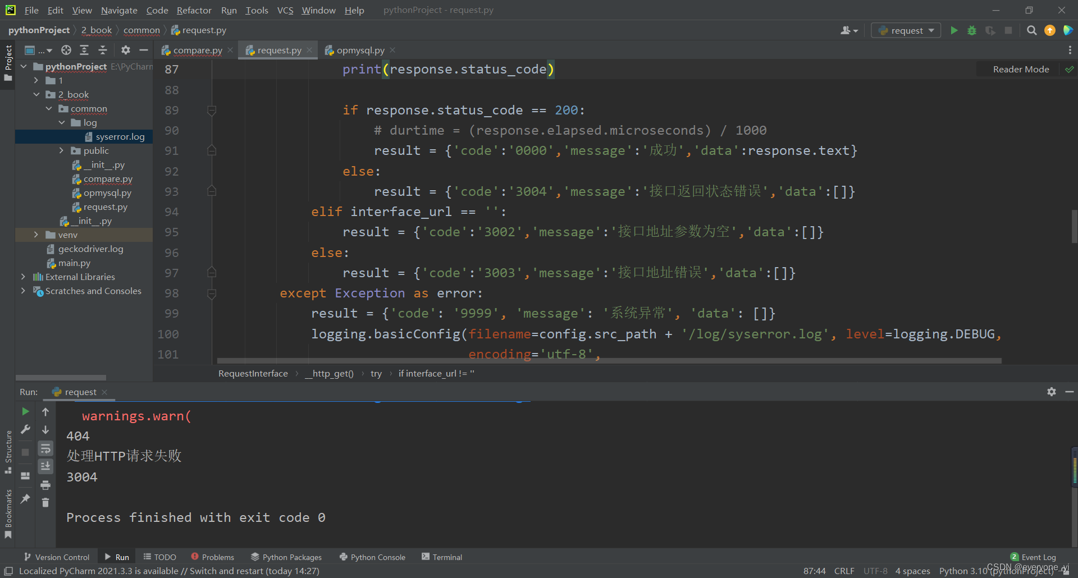1078x578 pixels.
Task: Close the request.py editor tab
Action: (309, 50)
